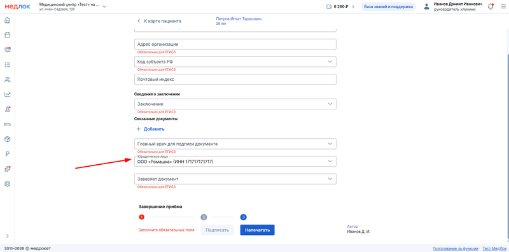Click author name Иванов Д. И.
The image size is (509, 252).
pyautogui.click(x=359, y=232)
